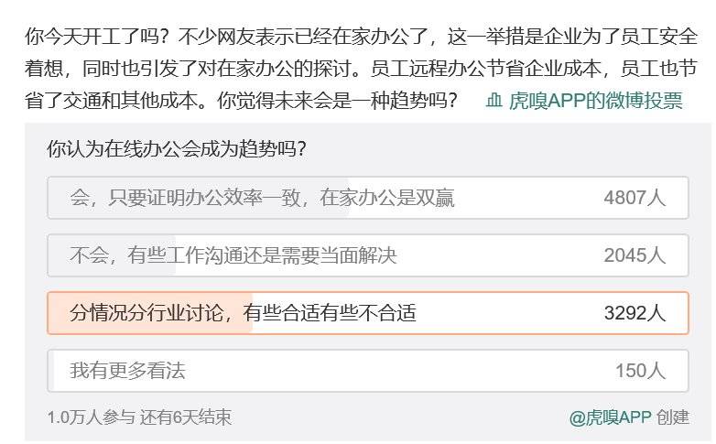Open the @虎嗅APP creator profile link
Screen dimensions: 716x444
[x=610, y=417]
